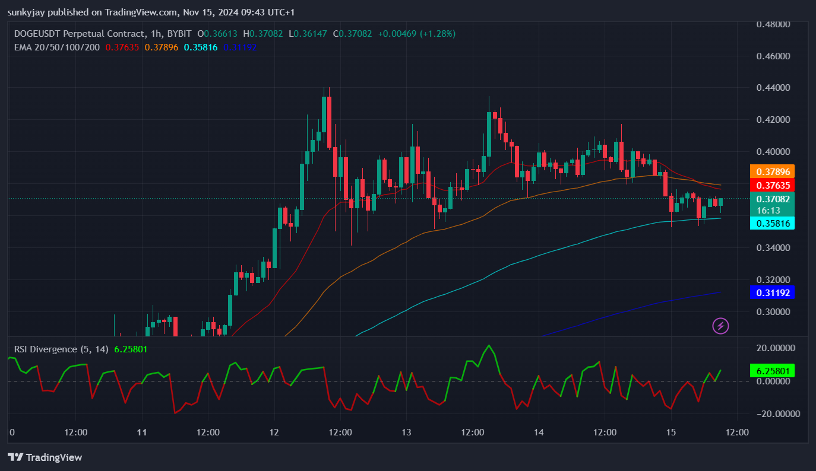Click the 0.32000 price axis label
The width and height of the screenshot is (816, 471).
(x=773, y=280)
